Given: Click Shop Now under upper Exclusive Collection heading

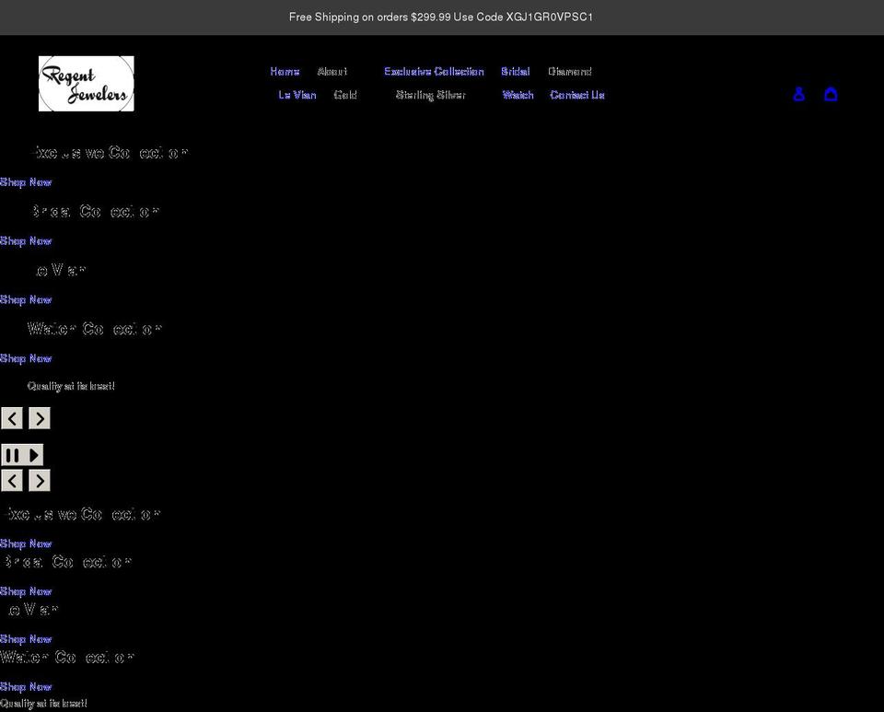Looking at the screenshot, I should pos(26,182).
